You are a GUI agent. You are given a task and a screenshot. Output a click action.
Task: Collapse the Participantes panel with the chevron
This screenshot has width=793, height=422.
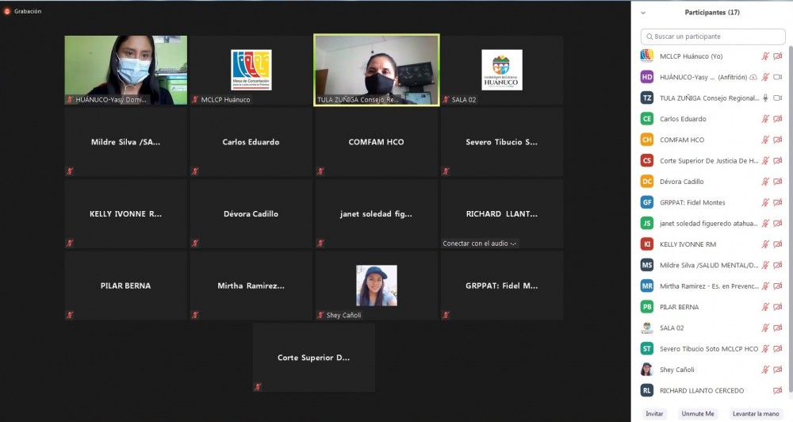[643, 13]
